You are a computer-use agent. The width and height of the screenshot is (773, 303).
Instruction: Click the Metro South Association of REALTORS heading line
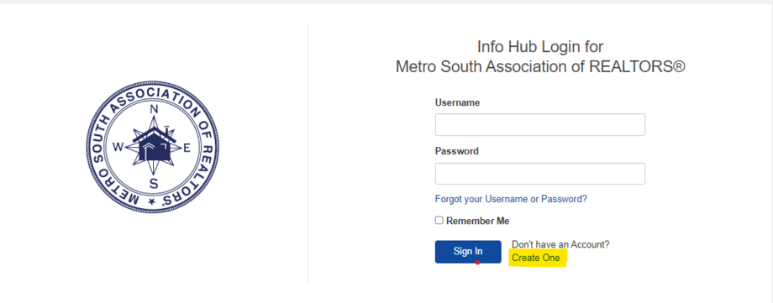(x=540, y=67)
